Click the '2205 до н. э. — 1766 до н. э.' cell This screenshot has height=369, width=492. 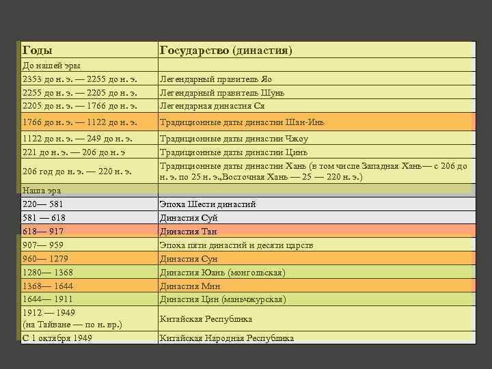90,106
